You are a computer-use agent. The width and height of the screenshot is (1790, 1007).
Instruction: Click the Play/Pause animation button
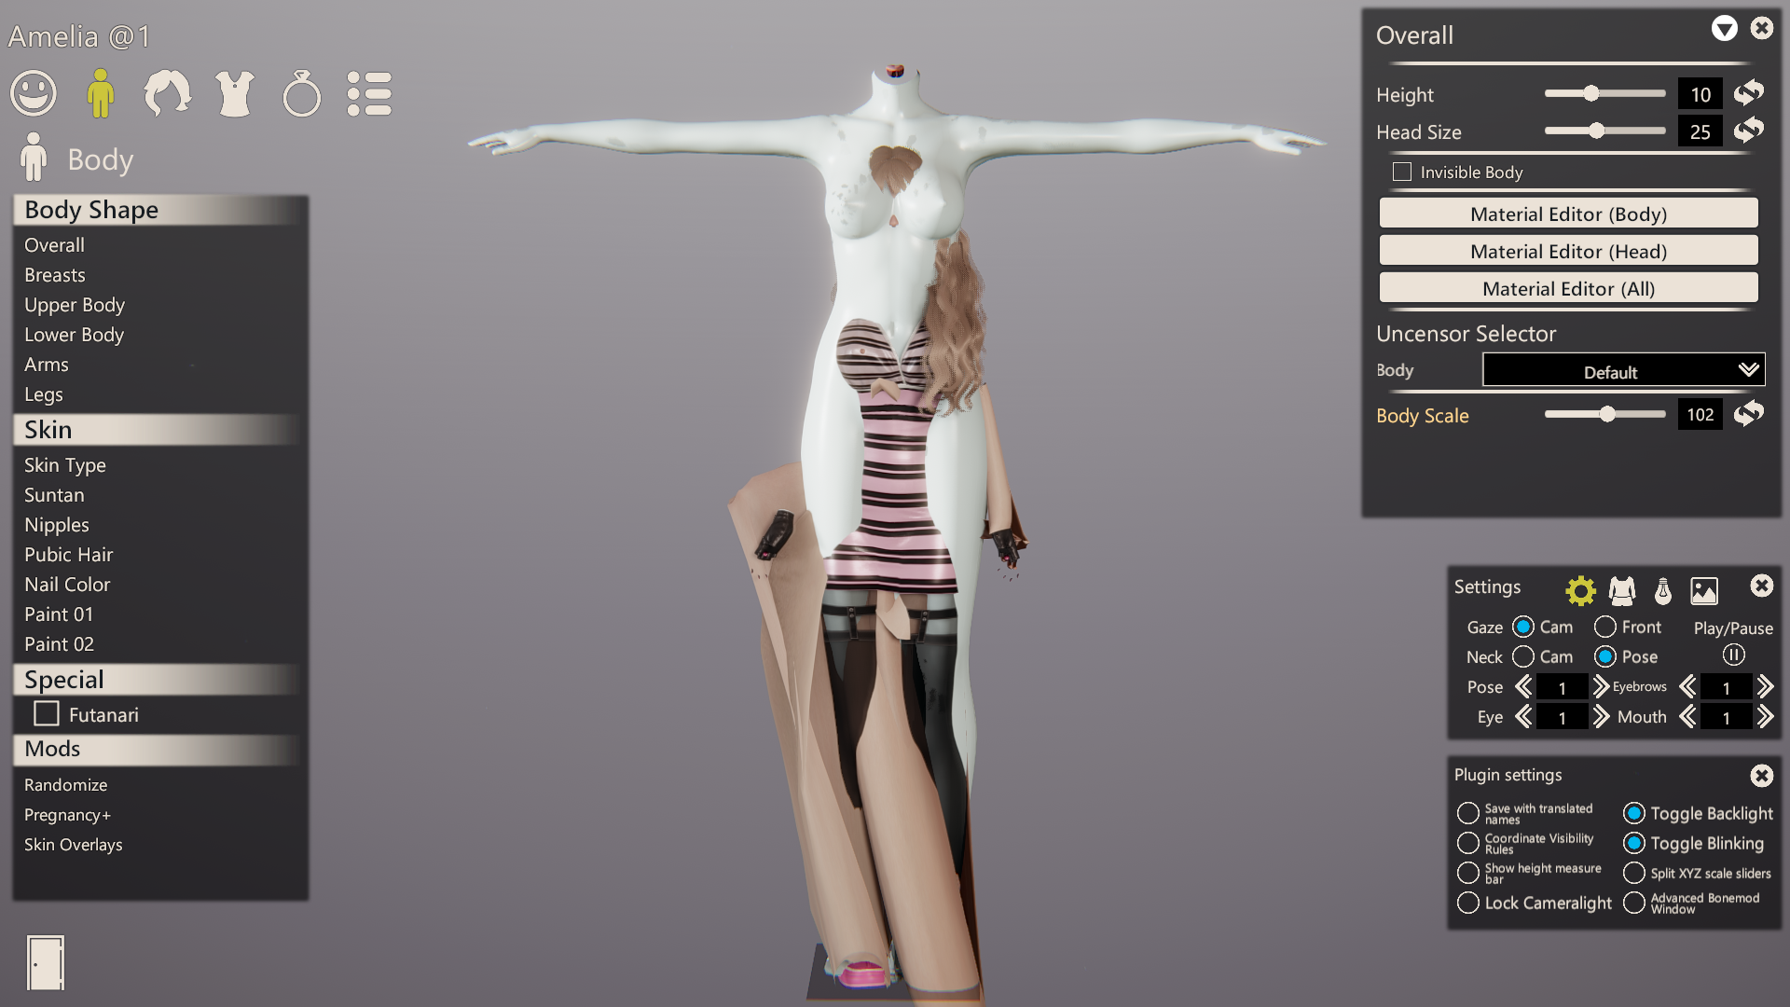point(1734,655)
